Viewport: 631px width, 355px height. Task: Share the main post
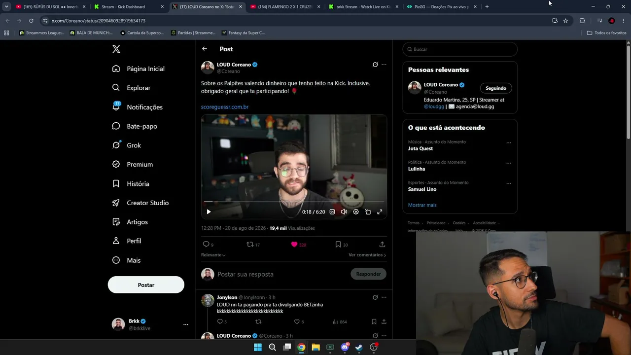coord(382,245)
